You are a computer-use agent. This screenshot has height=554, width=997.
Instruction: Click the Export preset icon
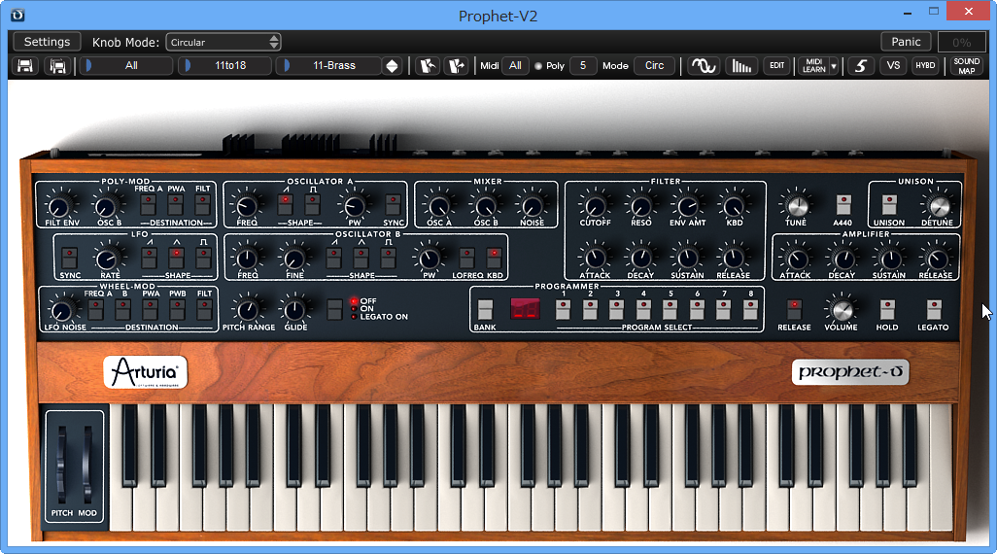pos(457,65)
